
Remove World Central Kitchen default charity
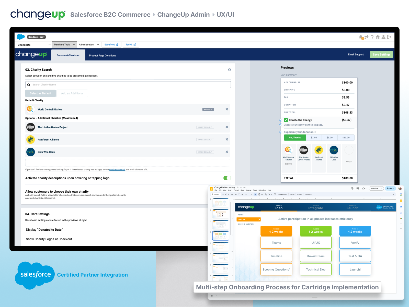pyautogui.click(x=227, y=109)
